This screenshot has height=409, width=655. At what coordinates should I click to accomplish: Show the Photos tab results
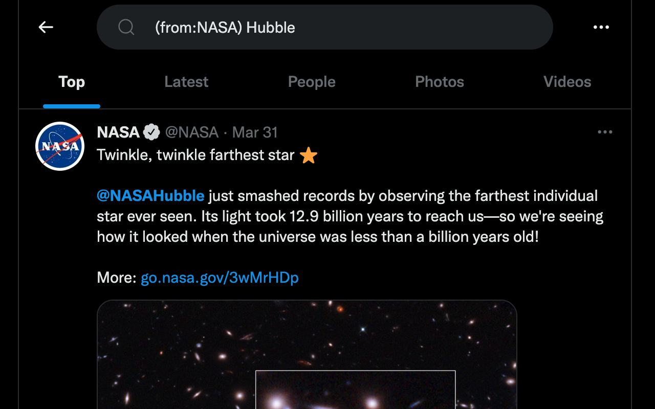(440, 82)
